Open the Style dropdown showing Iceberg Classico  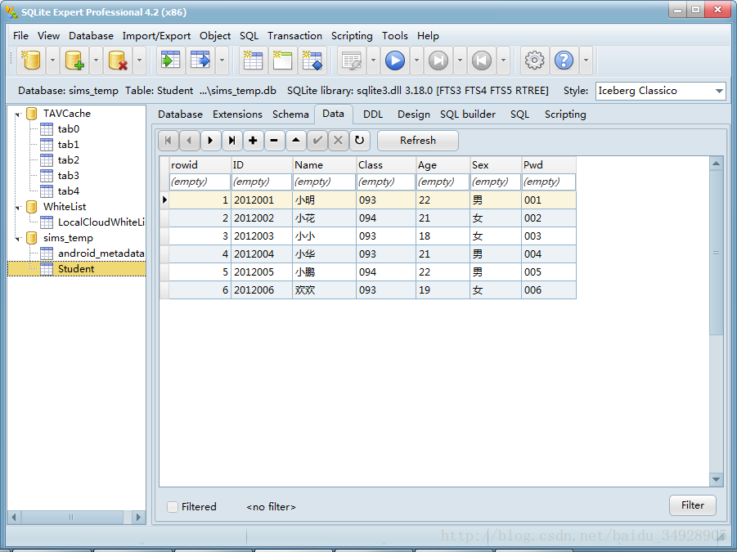(719, 91)
